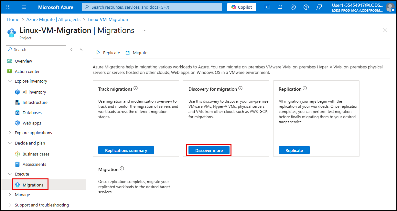Click Replicate in the command bar
This screenshot has height=211, width=397.
point(108,53)
